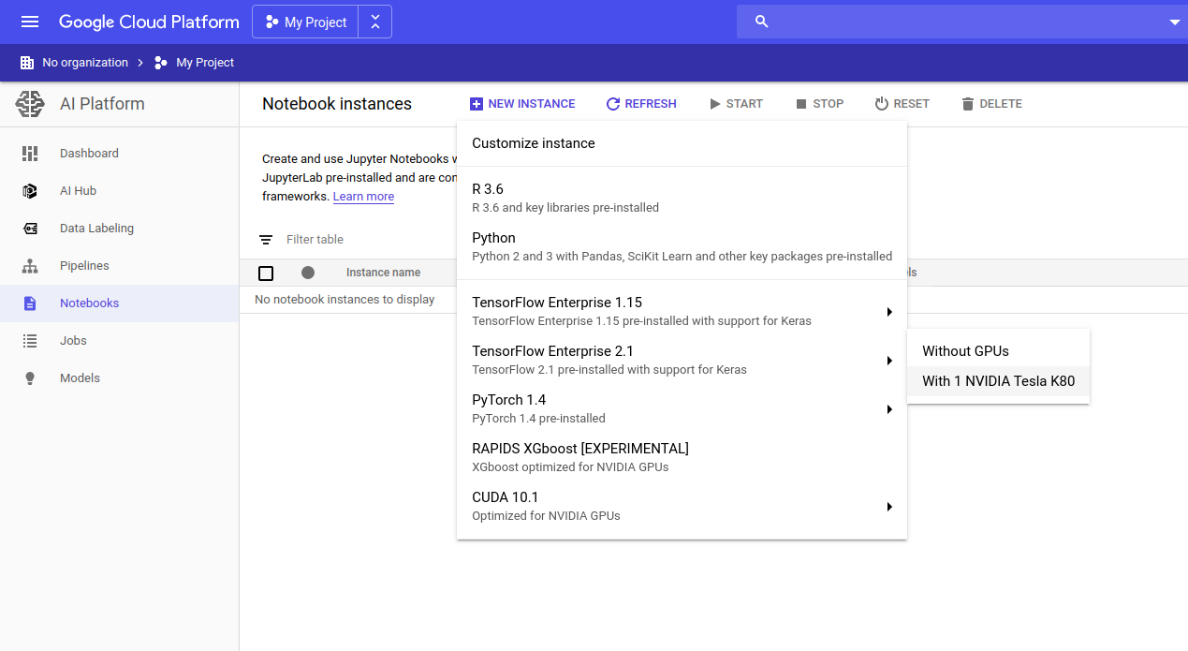Expand CUDA 10.1 submenu arrow
1188x651 pixels.
point(889,507)
